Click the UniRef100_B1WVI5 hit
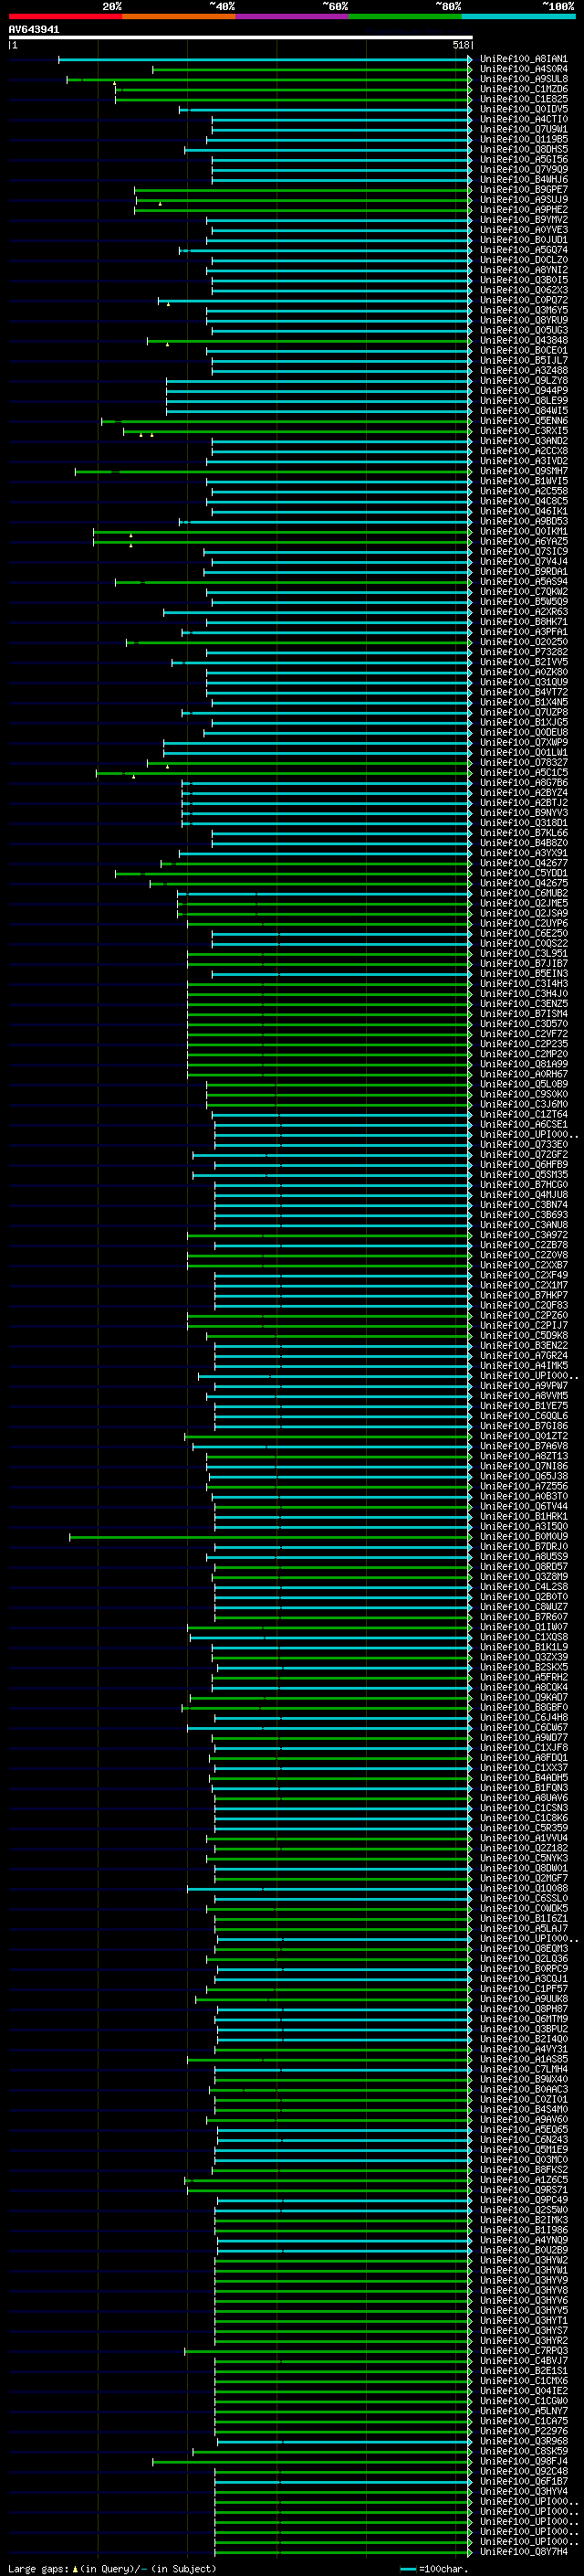This screenshot has width=584, height=2576. pos(523,481)
